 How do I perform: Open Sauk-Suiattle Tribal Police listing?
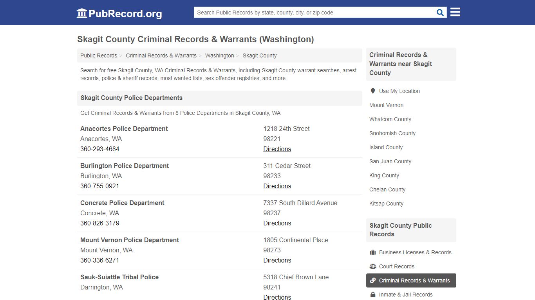119,277
